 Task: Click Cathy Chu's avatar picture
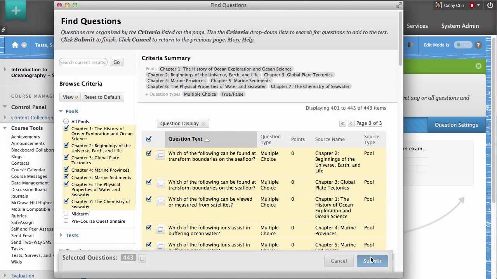[439, 5]
